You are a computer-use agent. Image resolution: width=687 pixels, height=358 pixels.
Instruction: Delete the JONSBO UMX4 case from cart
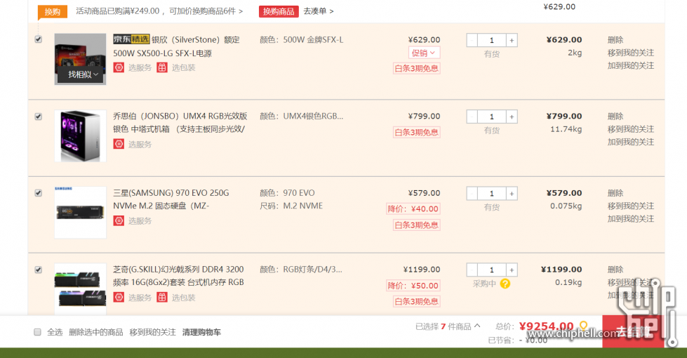click(x=615, y=116)
